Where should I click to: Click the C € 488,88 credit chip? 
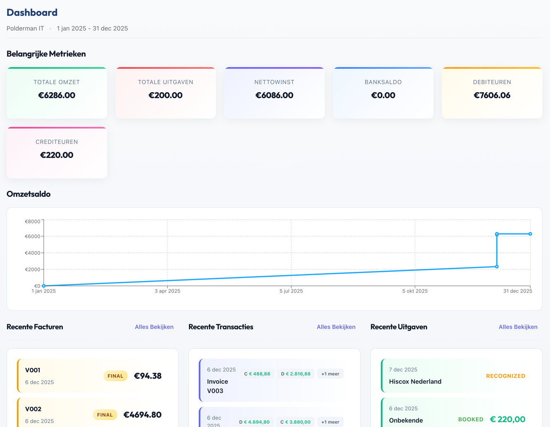(x=257, y=374)
